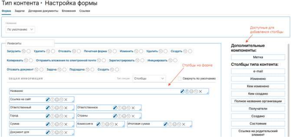Click the Реквизиты section name field
291x137 pixels.
(x=30, y=43)
